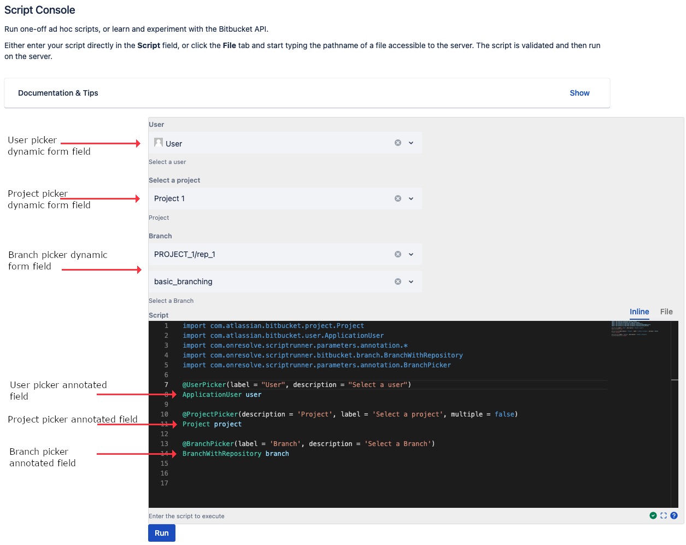Toggle fullscreen editor icon
This screenshot has height=545, width=686.
[x=664, y=515]
